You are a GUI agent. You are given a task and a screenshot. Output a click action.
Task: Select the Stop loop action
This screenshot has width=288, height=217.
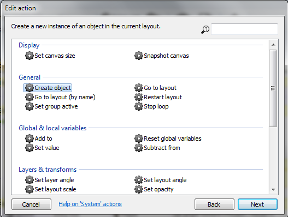151,106
